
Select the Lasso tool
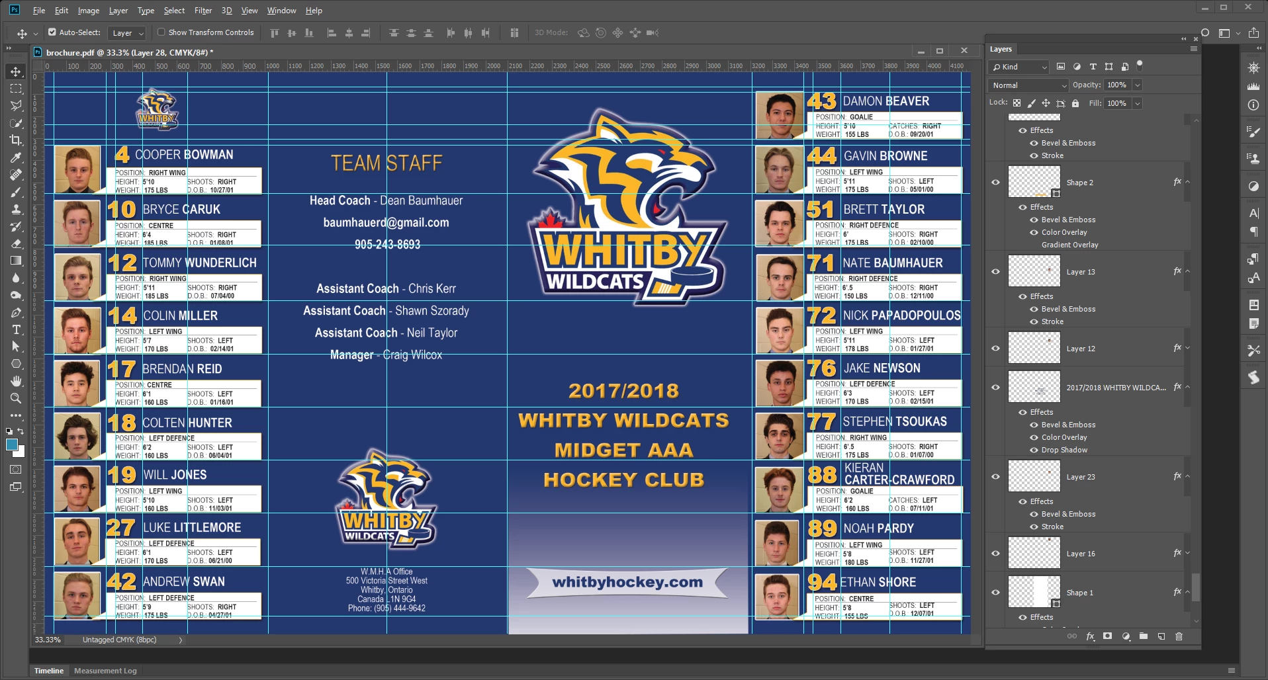tap(16, 106)
